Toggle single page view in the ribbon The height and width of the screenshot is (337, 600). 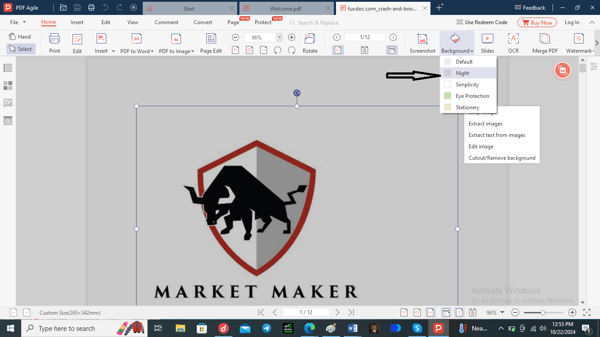337,50
